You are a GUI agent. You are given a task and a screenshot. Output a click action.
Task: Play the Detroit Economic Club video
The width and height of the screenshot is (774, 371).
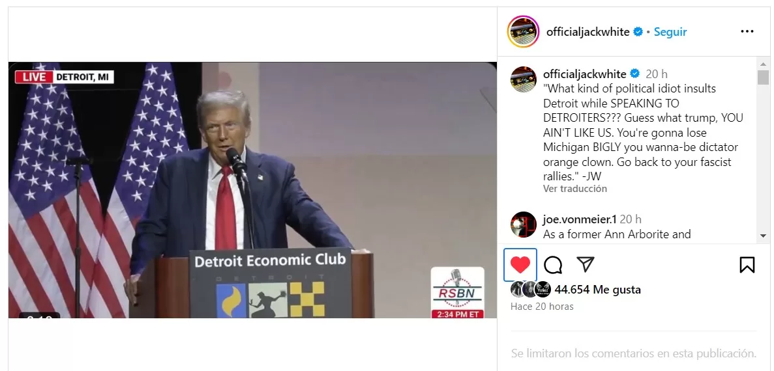tap(252, 189)
